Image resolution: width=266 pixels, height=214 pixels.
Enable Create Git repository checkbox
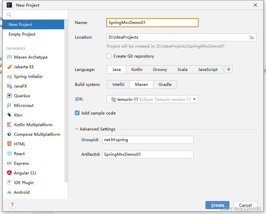pyautogui.click(x=109, y=56)
